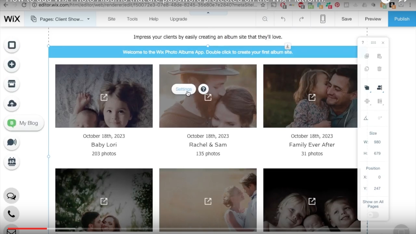
Task: Click the 'Family Ever After' title text
Action: (x=312, y=145)
